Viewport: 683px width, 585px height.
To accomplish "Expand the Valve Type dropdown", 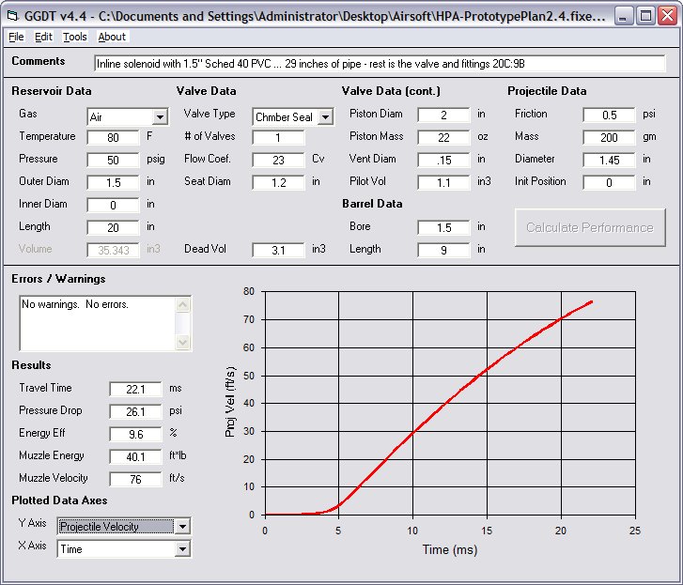I will pos(325,117).
